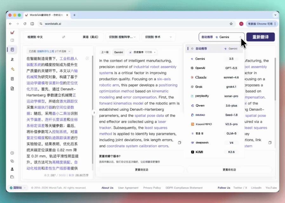Switch to the previous version tab
This screenshot has height=203, width=285.
point(105,52)
